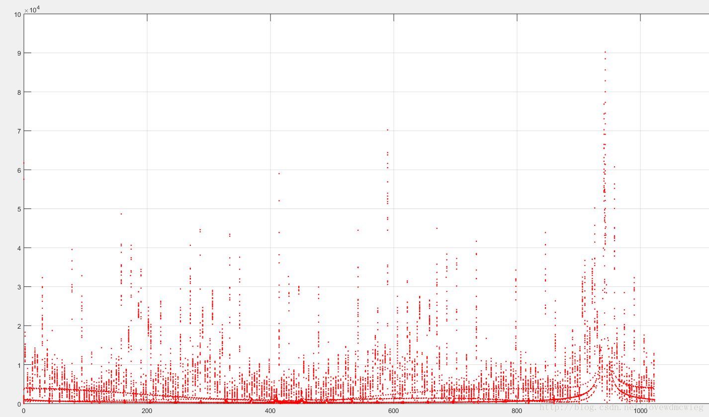The height and width of the screenshot is (417, 709).
Task: Click the y-axis tick label 7
Action: point(19,131)
